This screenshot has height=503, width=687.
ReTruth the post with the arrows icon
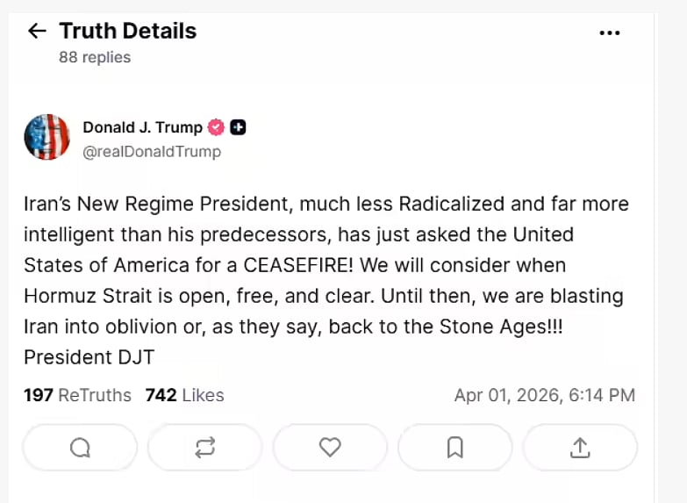point(205,448)
